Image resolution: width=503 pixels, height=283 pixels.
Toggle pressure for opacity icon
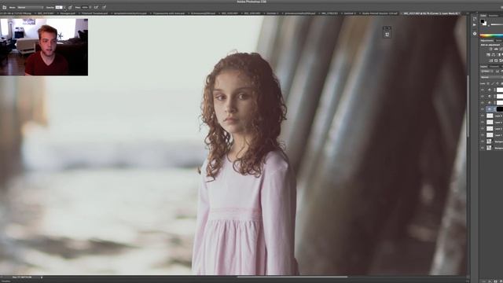(x=70, y=7)
